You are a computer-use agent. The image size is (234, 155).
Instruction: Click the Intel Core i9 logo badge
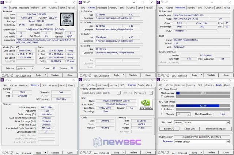click(67, 19)
